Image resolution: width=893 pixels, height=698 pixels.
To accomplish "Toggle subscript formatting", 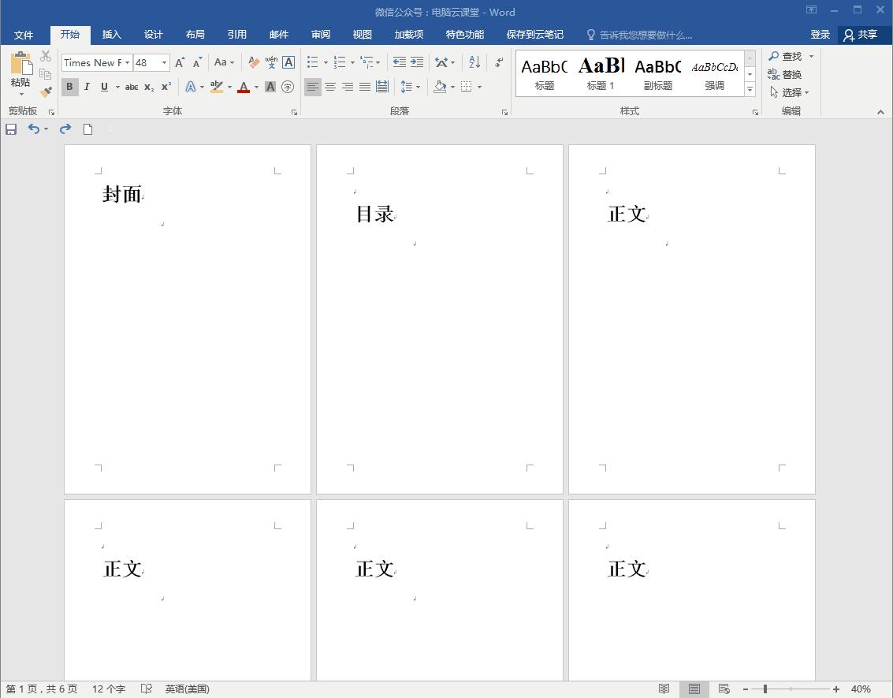I will click(149, 87).
